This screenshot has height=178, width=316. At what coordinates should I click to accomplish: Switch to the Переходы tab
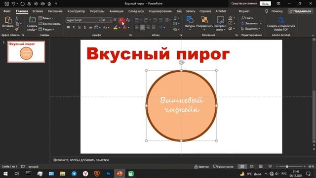click(97, 11)
